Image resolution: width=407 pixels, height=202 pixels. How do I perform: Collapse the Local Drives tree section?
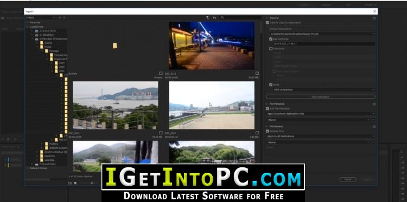pyautogui.click(x=28, y=27)
